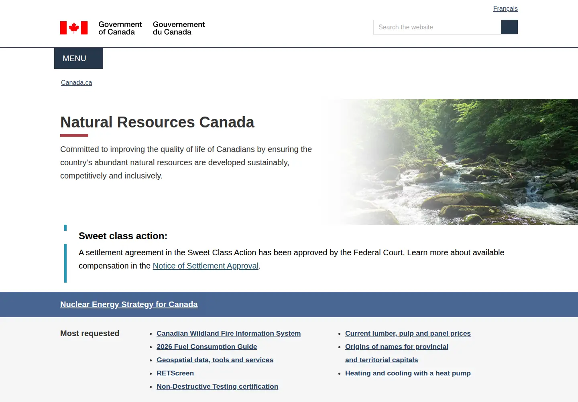View Current lumber, pulp and panel prices

(408, 333)
